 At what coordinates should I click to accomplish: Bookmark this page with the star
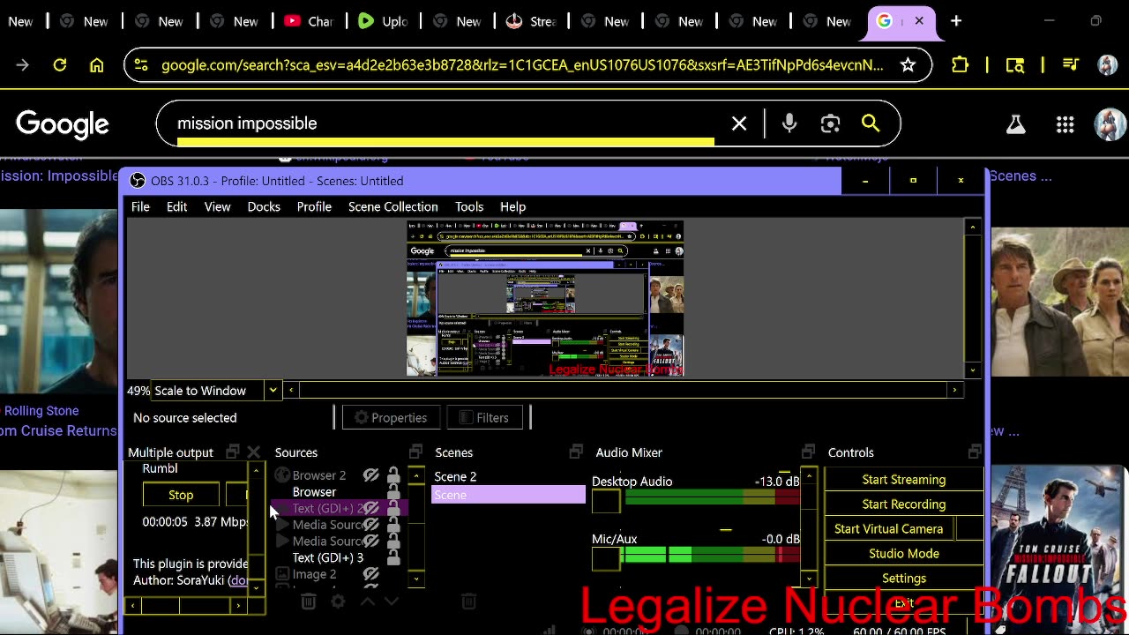tap(908, 64)
